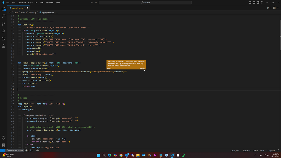The height and width of the screenshot is (158, 281).
Task: Open the Search view in activity bar
Action: tap(4, 16)
